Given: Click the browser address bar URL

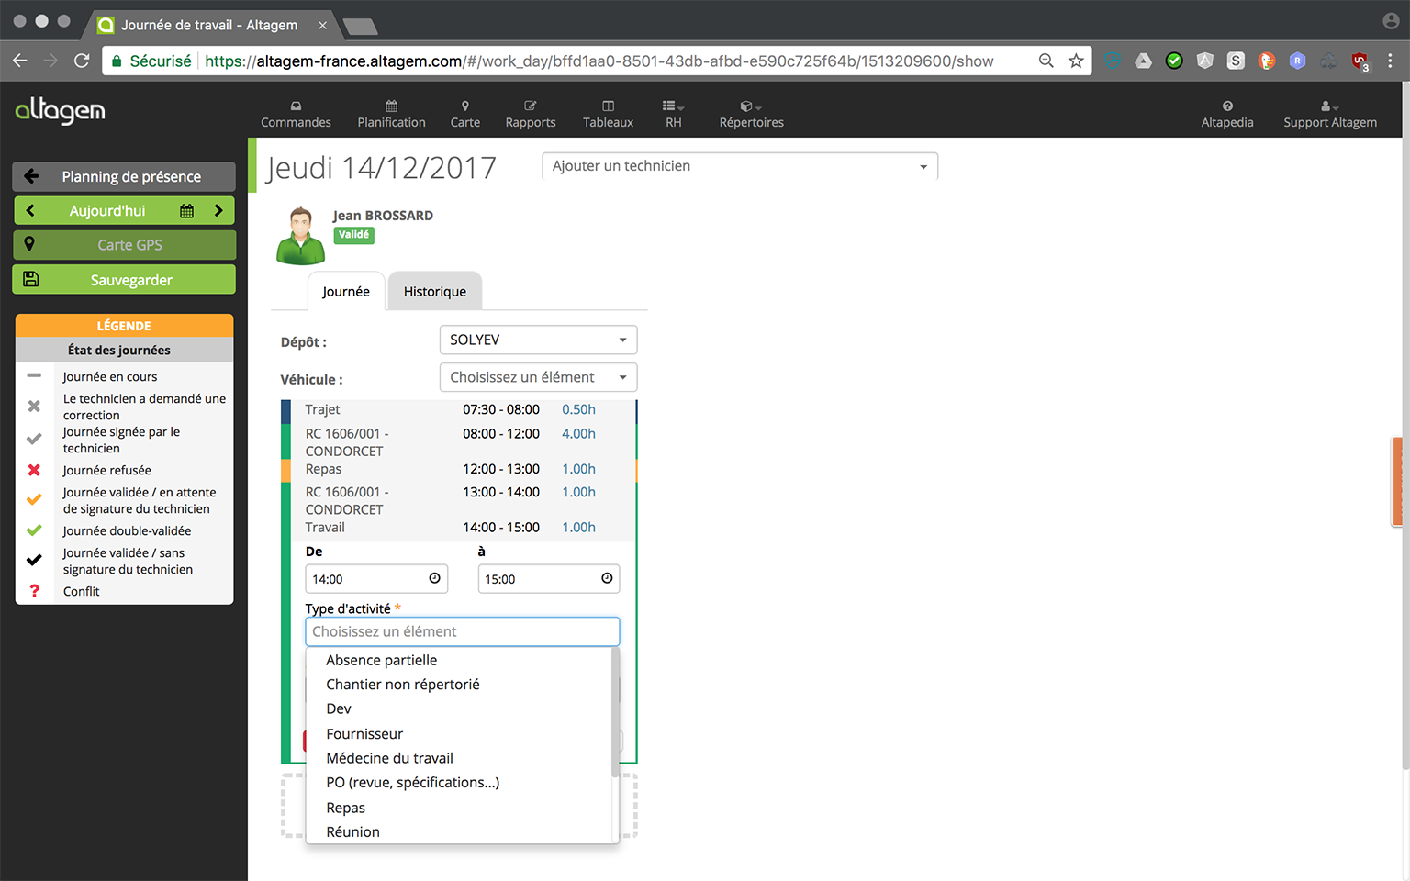Looking at the screenshot, I should tap(599, 61).
